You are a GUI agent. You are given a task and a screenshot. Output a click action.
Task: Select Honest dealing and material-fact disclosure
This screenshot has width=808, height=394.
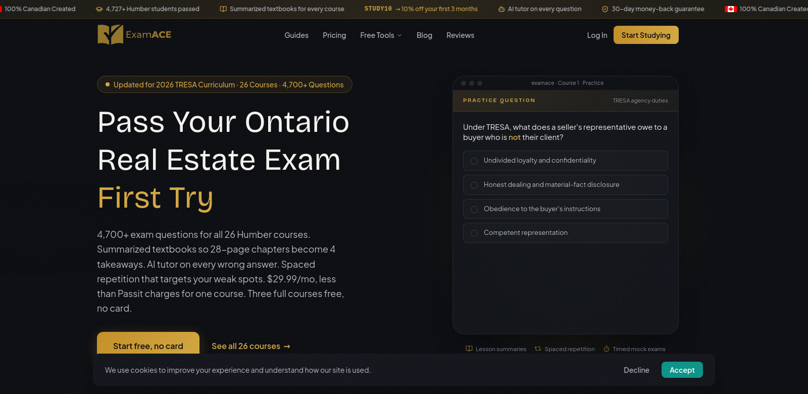pyautogui.click(x=565, y=185)
